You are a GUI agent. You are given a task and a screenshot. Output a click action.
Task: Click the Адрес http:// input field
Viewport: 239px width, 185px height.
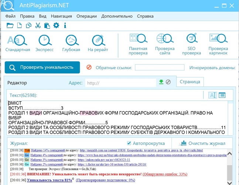[120, 83]
